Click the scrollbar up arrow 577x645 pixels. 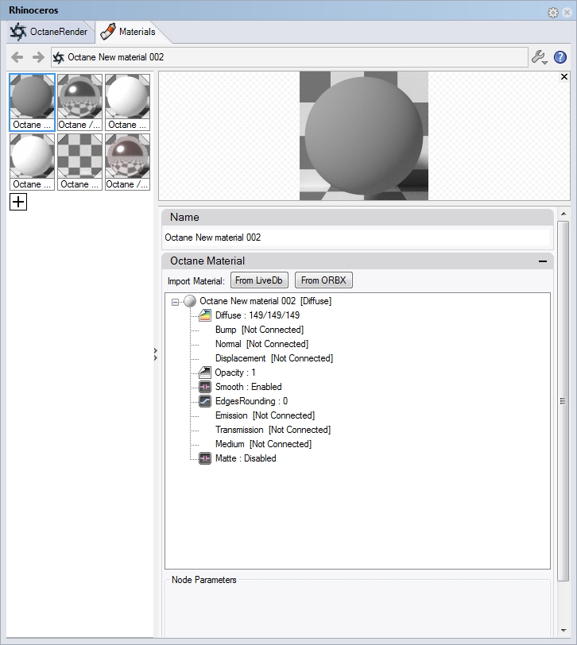[x=563, y=214]
